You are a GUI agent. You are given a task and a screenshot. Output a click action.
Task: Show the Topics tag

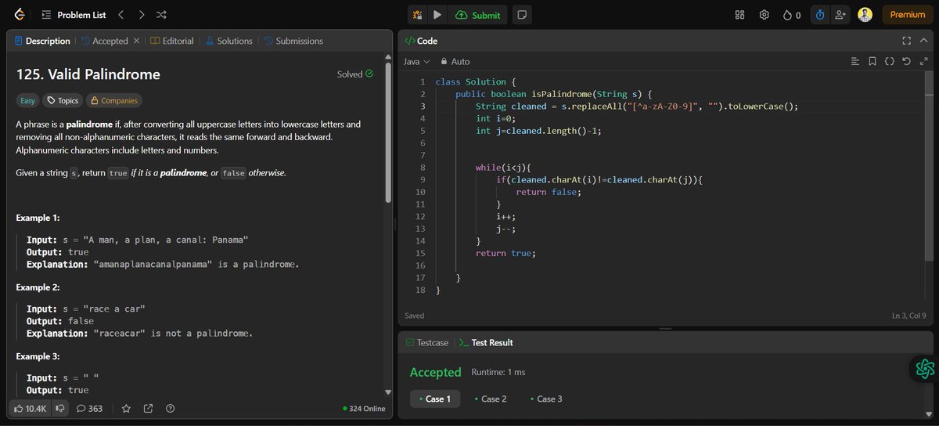click(x=62, y=100)
